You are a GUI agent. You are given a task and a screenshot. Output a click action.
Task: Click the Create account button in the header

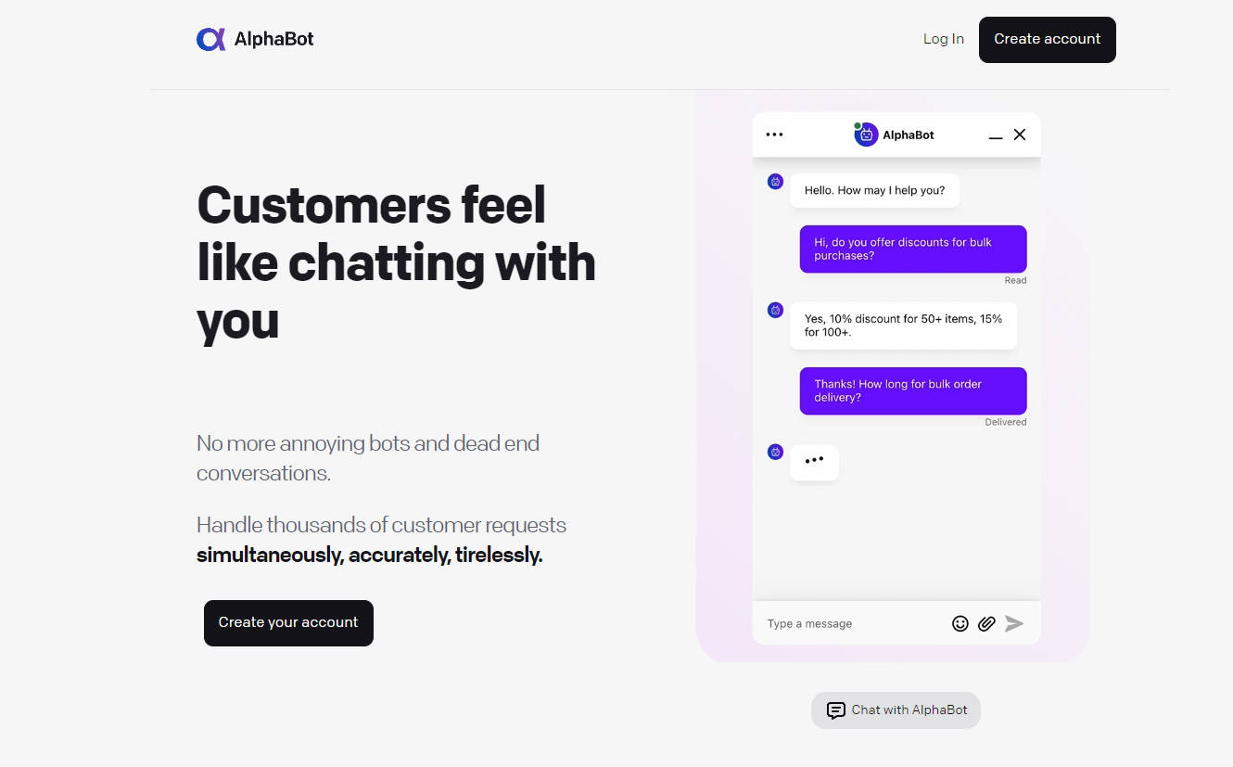(x=1047, y=40)
